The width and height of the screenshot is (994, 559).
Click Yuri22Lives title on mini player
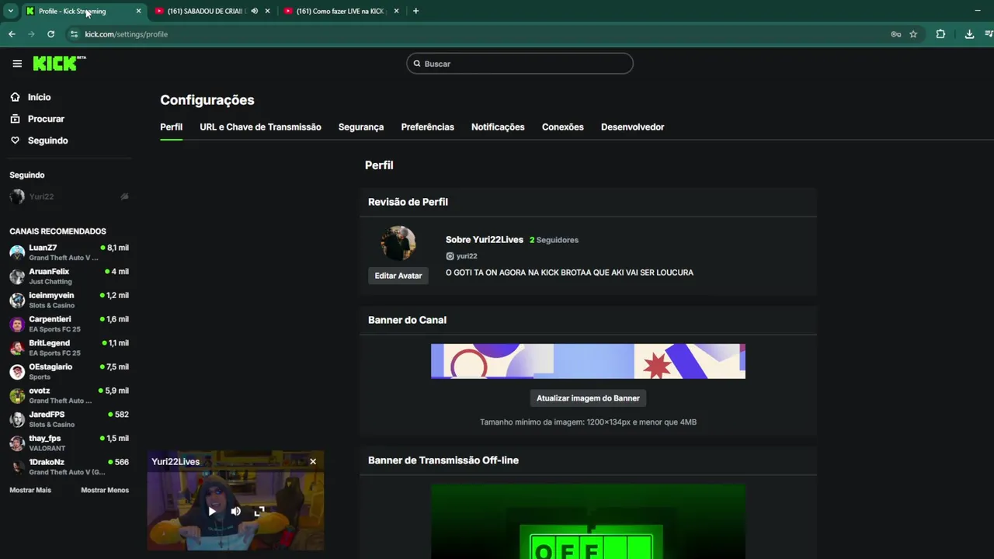176,461
